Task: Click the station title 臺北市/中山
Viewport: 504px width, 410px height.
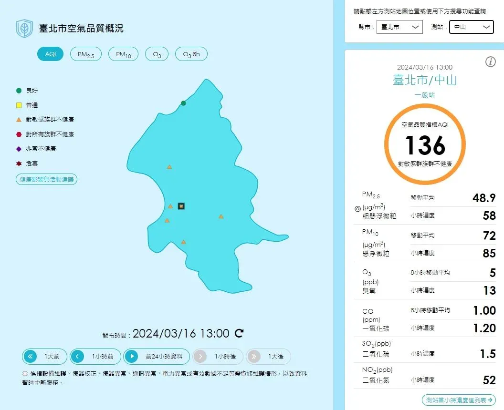Action: click(x=425, y=80)
